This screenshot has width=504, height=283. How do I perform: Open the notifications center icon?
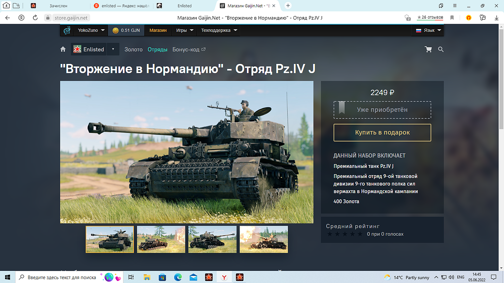[494, 277]
